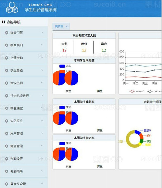Click the red 未归 count 12
The height and width of the screenshot is (188, 162).
[65, 50]
